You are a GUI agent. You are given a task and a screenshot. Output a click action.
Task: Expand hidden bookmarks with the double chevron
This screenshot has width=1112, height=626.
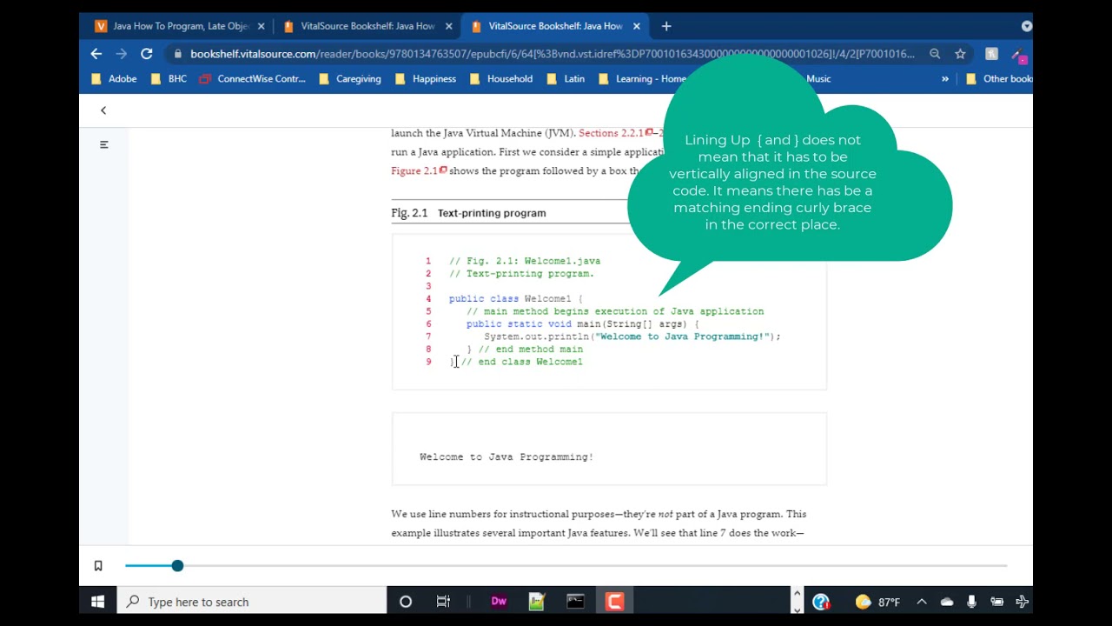pyautogui.click(x=945, y=79)
